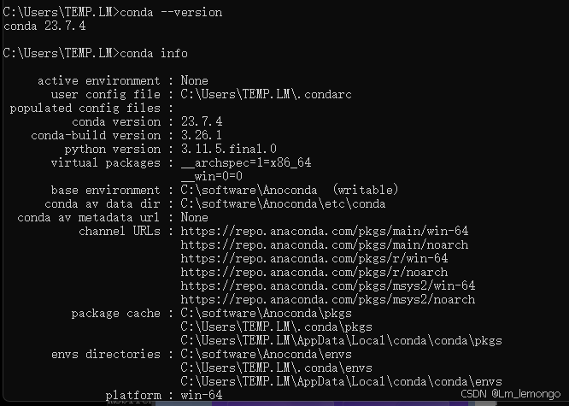The image size is (569, 406).
Task: Select the python version 3.11.5.final.0 value
Action: [x=229, y=149]
